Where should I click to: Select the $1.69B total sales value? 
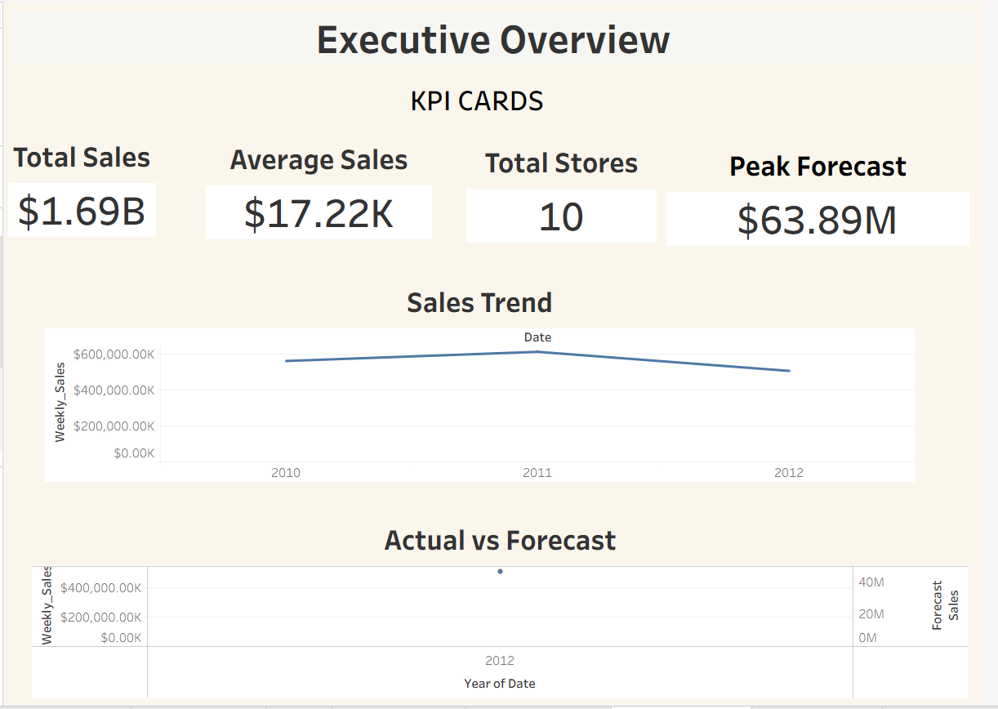(x=82, y=211)
